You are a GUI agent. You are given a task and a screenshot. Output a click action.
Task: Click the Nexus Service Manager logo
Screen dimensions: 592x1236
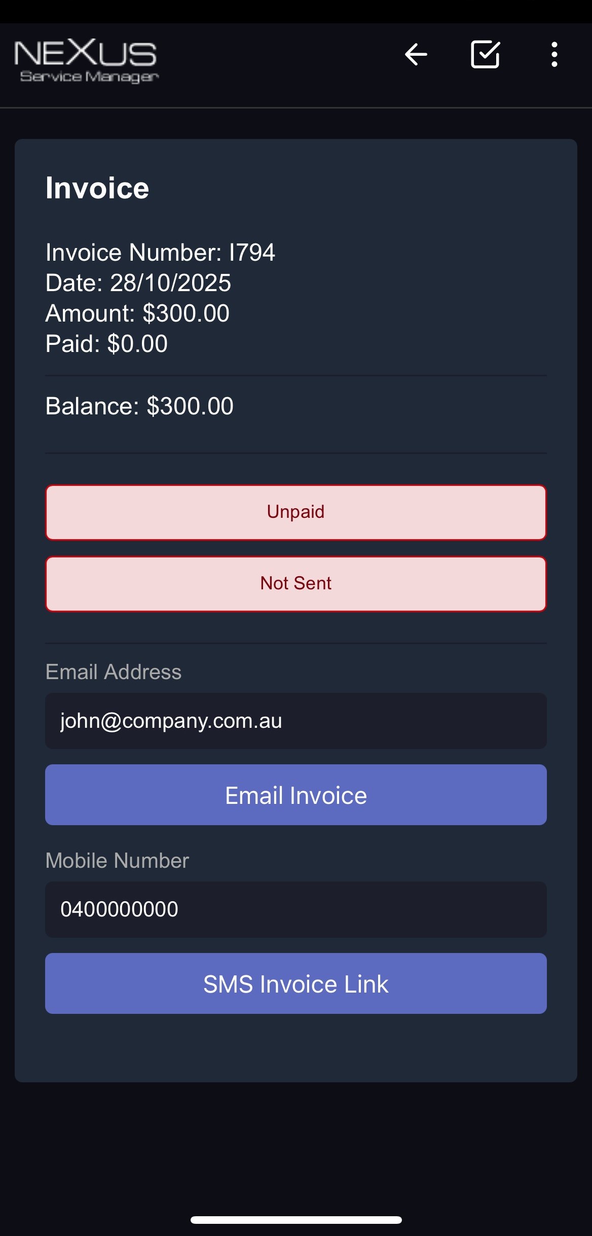pyautogui.click(x=87, y=61)
